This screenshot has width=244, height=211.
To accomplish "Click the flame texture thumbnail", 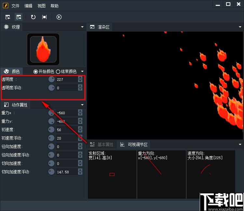I will point(43,49).
